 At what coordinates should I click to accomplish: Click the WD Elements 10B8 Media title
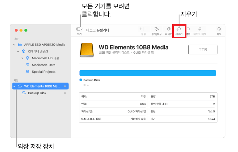click(134, 47)
